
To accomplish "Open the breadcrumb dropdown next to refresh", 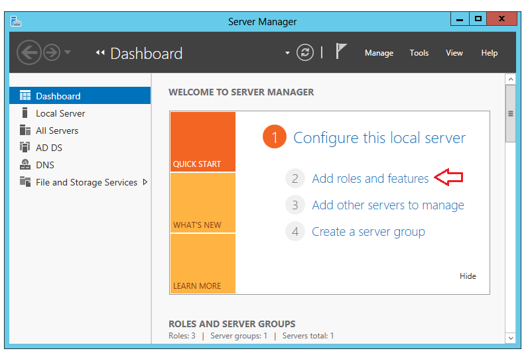I will coord(287,53).
